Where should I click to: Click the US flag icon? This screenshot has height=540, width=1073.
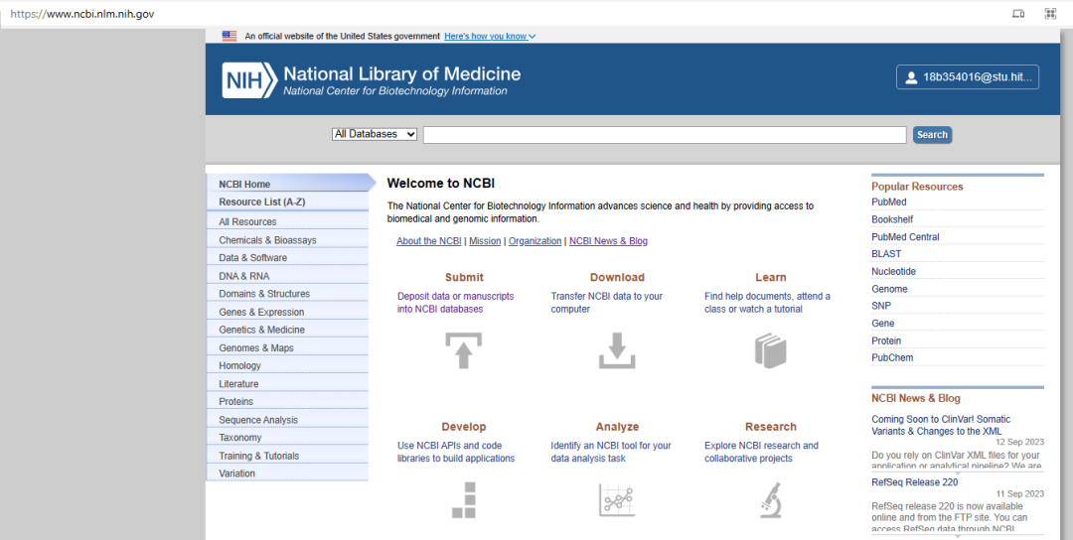coord(230,36)
